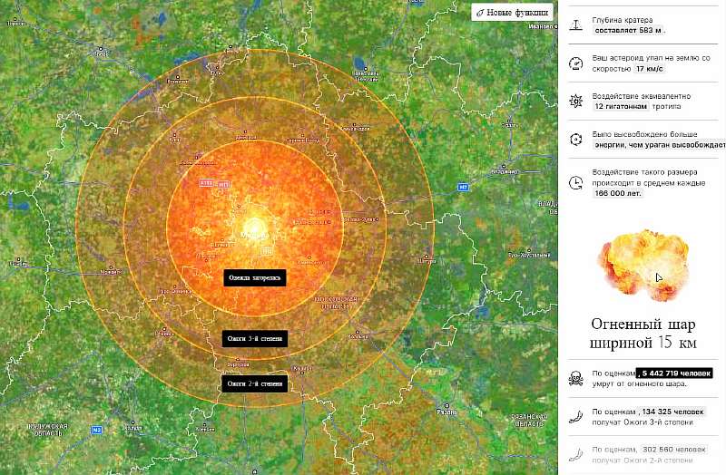Screen dimensions: 726x475
Task: Click the skull fireball deaths icon
Action: click(x=575, y=377)
